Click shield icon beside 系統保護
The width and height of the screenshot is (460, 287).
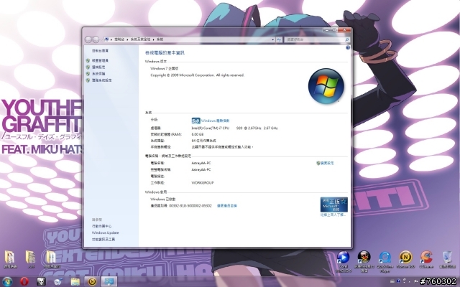click(x=88, y=73)
